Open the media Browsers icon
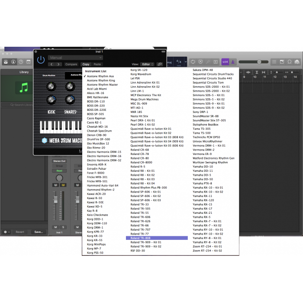The height and width of the screenshot is (303, 303). (297, 62)
